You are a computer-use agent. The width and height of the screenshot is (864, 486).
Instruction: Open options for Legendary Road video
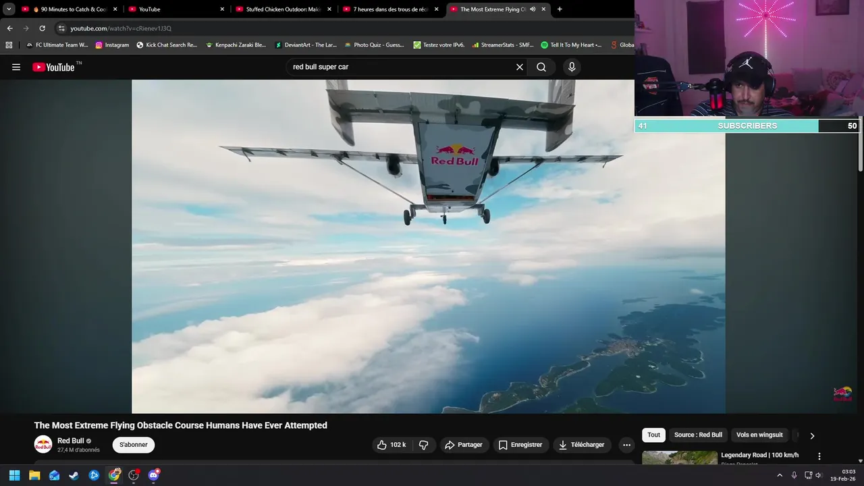click(819, 456)
